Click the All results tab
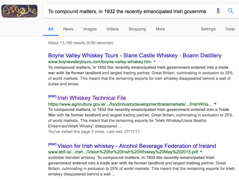The height and width of the screenshot is (180, 239). [x=51, y=29]
